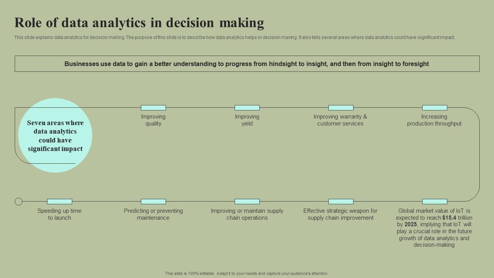494x278 pixels.
Task: Click the teal marker above 'Improving quality'
Action: pos(153,108)
